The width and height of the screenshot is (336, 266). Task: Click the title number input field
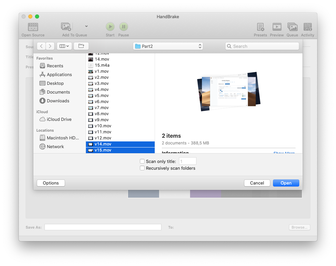tap(187, 161)
